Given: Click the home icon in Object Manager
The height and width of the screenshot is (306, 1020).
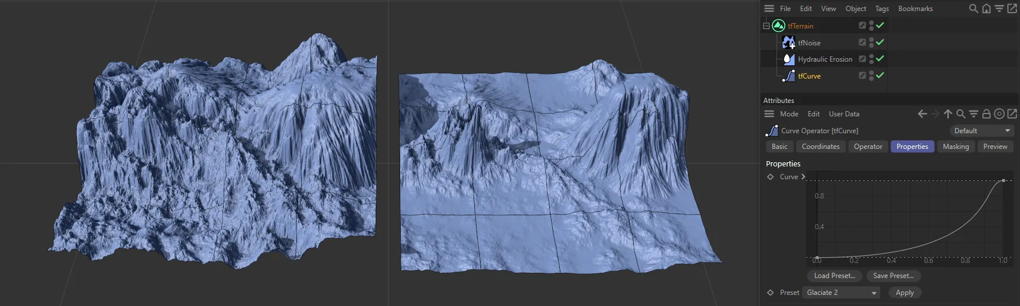Looking at the screenshot, I should point(986,9).
